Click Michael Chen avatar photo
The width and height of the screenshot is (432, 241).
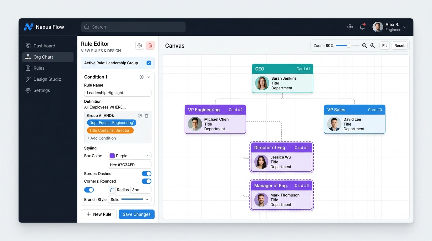(x=195, y=124)
